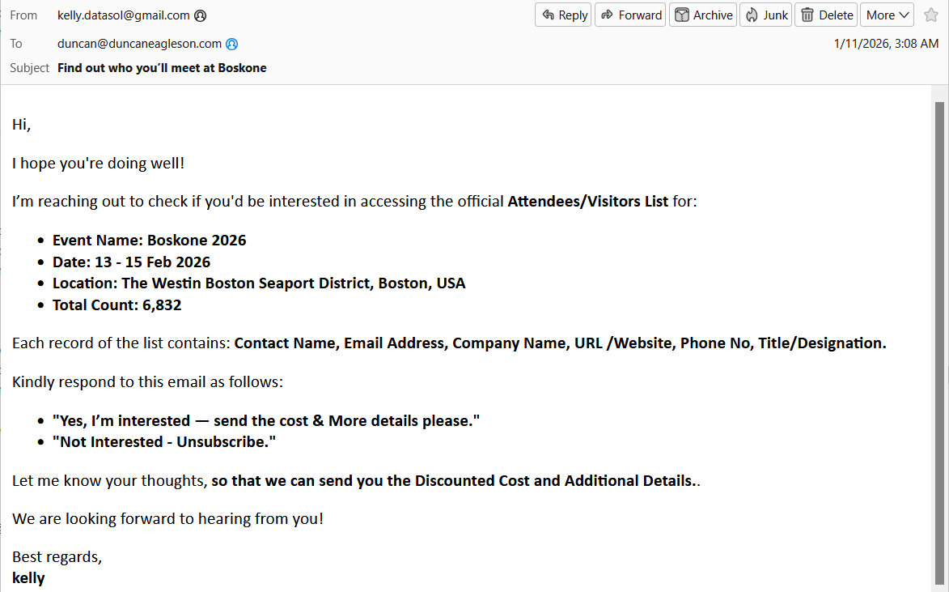This screenshot has width=949, height=592.
Task: Select recipient duncan@duncaneagleson.com
Action: pyautogui.click(x=139, y=44)
